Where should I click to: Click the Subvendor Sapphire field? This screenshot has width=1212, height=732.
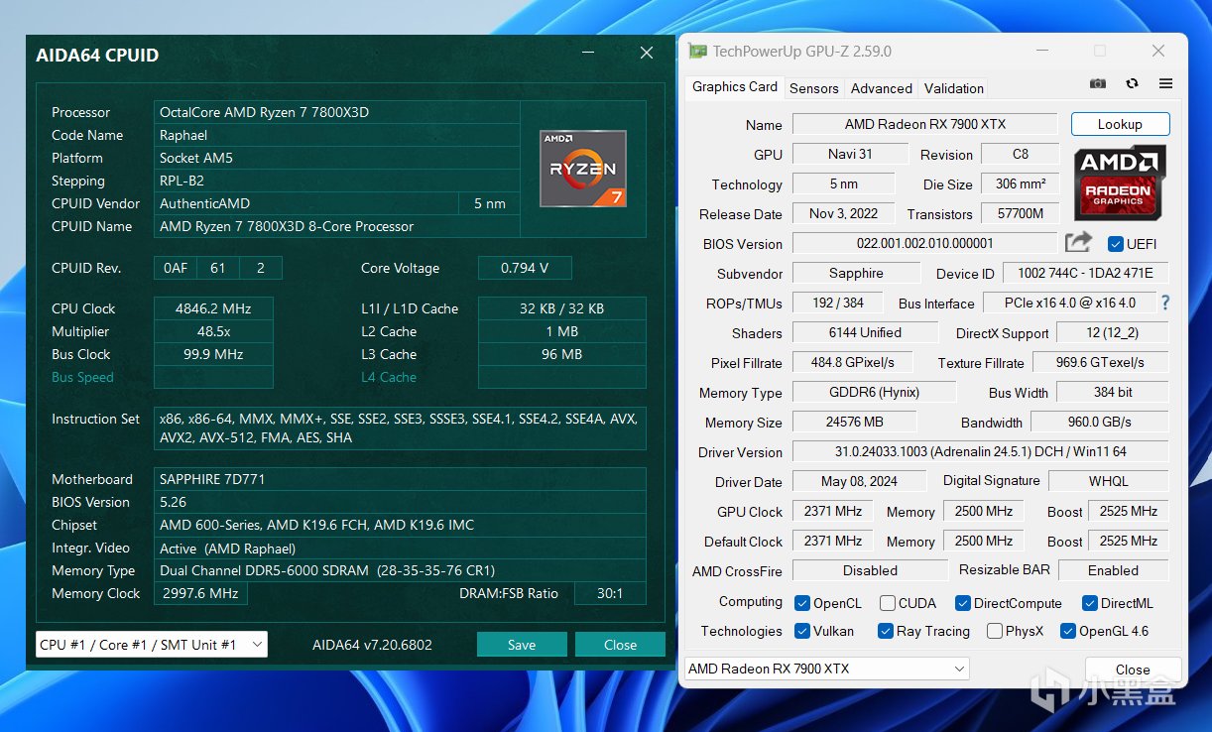point(856,273)
